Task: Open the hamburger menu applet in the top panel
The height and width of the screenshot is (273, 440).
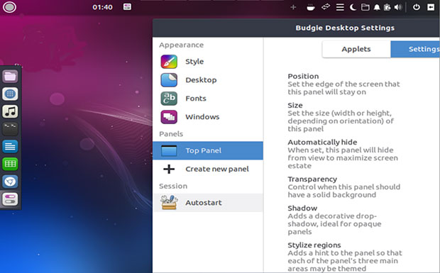Action: click(x=340, y=7)
